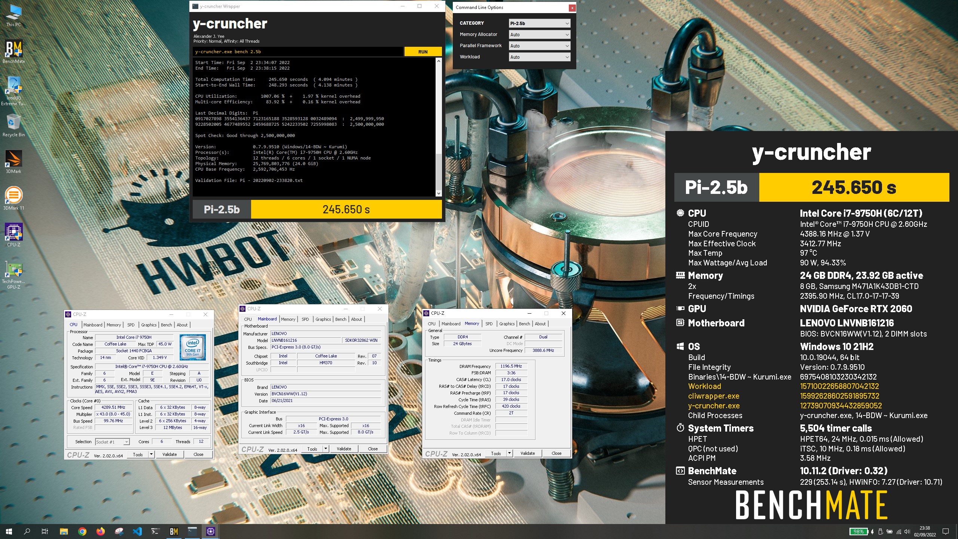Viewport: 958px width, 539px height.
Task: Click the 98% battery indicator in the tray
Action: pos(858,532)
